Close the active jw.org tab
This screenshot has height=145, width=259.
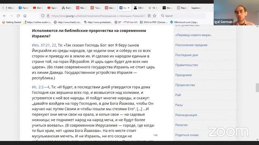(129, 8)
